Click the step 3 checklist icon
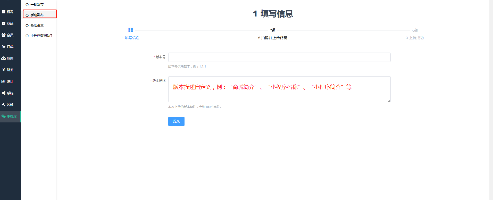Viewport: 493px width, 200px height. [x=415, y=30]
